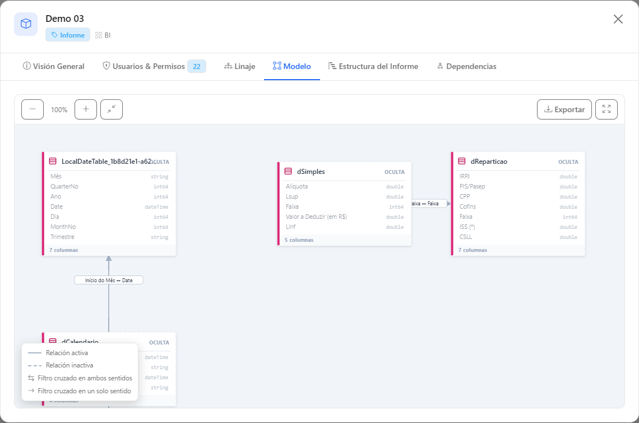Select the dReparticao table title
639x423 pixels.
489,162
